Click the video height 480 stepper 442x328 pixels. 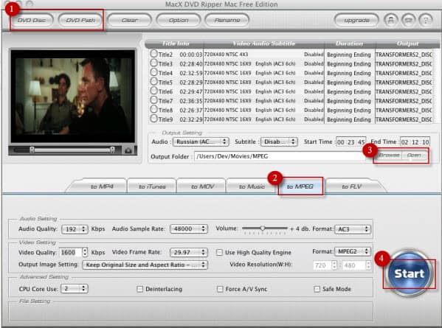point(368,265)
